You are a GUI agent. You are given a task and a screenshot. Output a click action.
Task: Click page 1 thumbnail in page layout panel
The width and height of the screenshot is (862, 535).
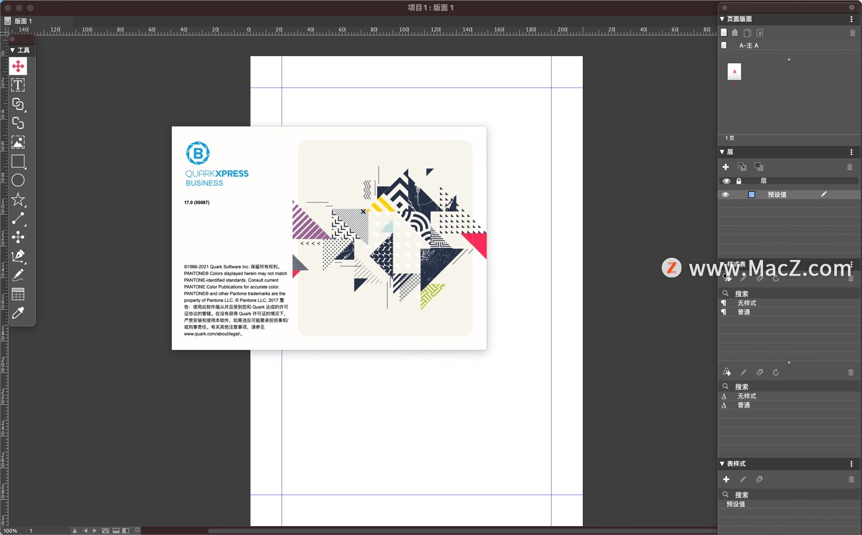[x=734, y=72]
